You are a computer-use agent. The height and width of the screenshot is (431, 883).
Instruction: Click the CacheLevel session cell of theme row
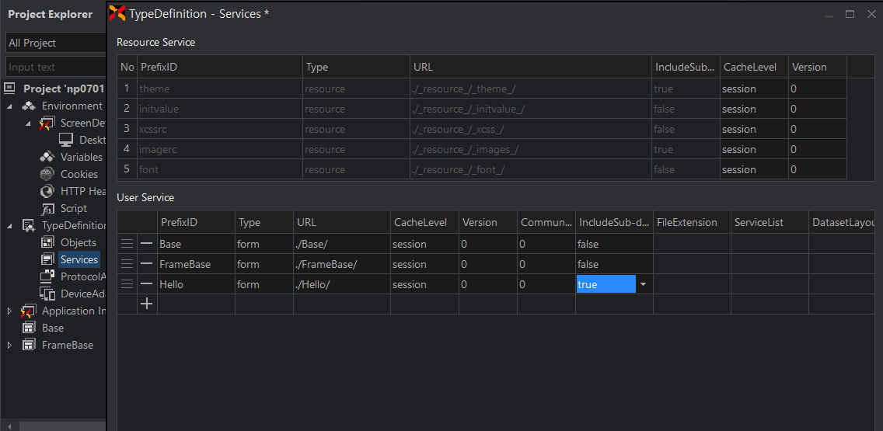tap(754, 89)
